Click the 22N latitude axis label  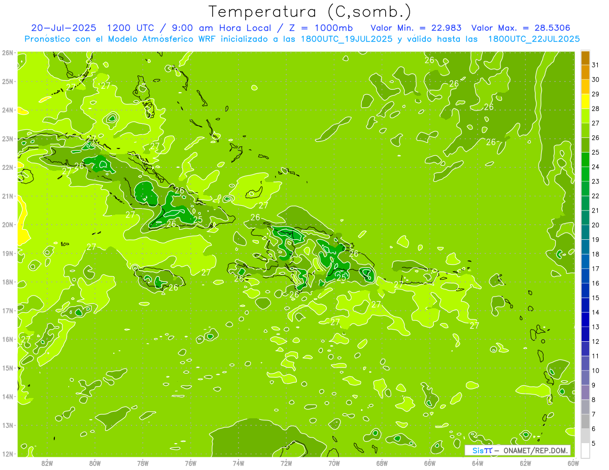pyautogui.click(x=7, y=167)
